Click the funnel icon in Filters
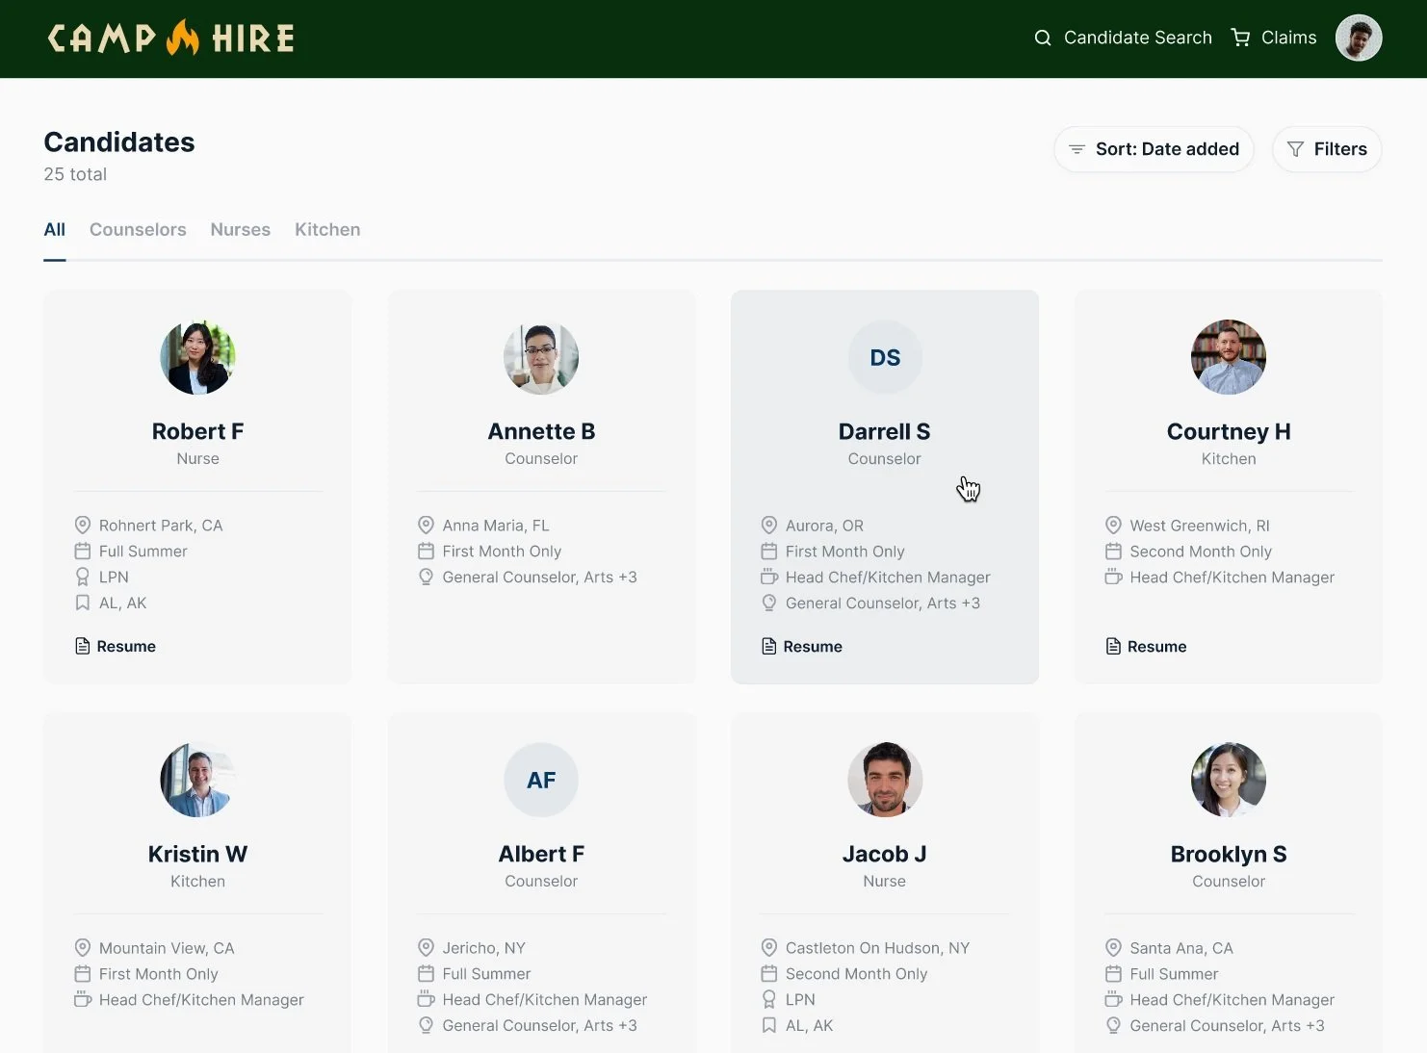This screenshot has height=1053, width=1427. (1295, 149)
